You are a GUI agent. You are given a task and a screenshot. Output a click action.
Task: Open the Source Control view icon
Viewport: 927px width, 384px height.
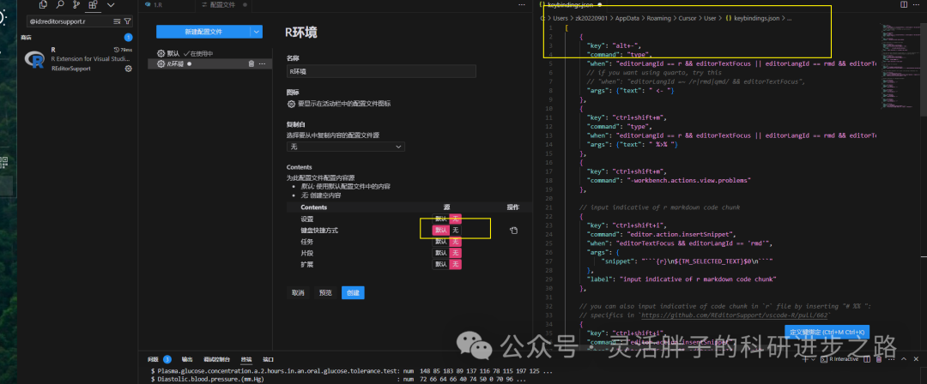pyautogui.click(x=76, y=5)
